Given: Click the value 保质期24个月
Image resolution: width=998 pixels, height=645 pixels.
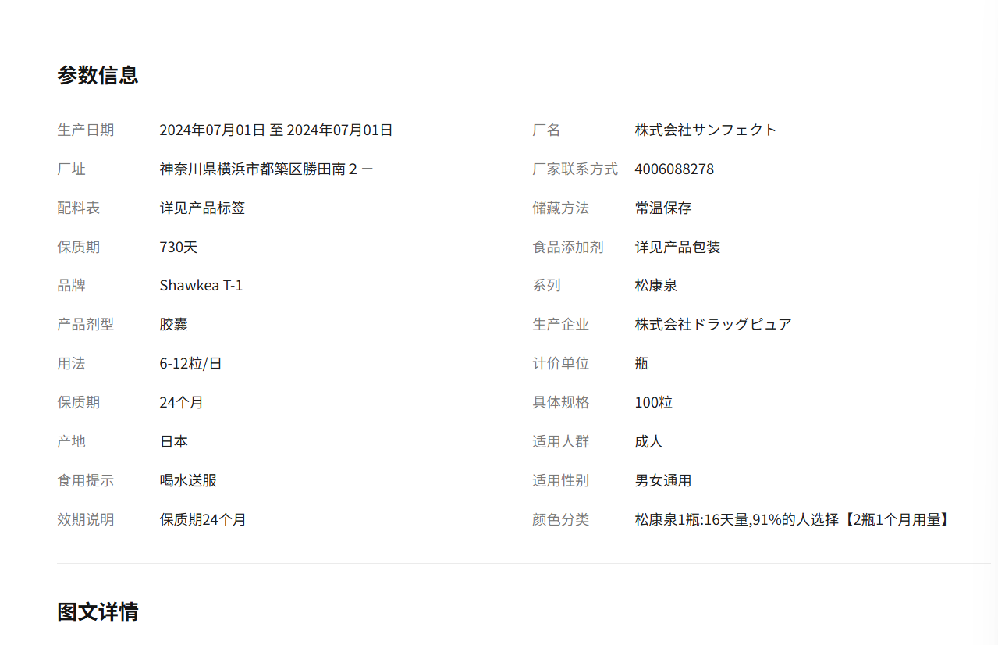Looking at the screenshot, I should [203, 520].
